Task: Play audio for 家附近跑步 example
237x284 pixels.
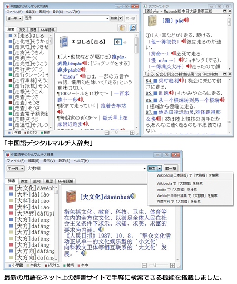Action: [x=85, y=124]
